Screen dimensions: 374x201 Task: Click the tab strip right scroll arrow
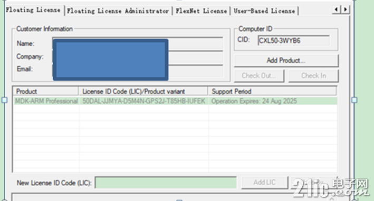[x=345, y=9]
